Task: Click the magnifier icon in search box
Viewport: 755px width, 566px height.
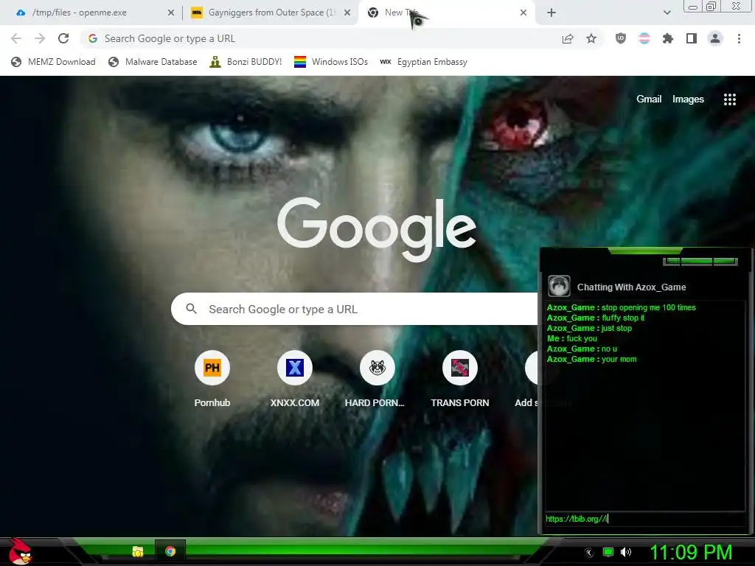Action: click(x=191, y=309)
